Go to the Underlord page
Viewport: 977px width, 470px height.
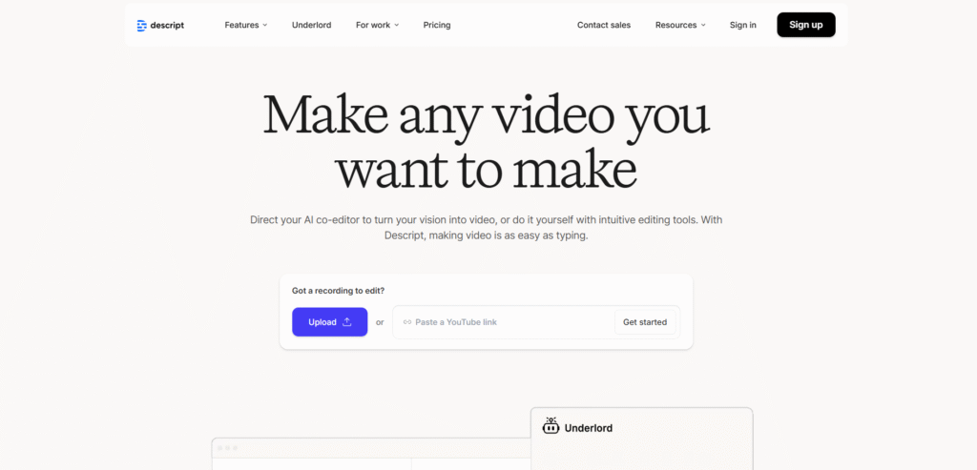point(312,26)
